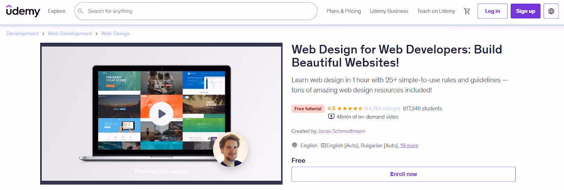The width and height of the screenshot is (564, 190).
Task: Click the course title heading
Action: tap(397, 56)
